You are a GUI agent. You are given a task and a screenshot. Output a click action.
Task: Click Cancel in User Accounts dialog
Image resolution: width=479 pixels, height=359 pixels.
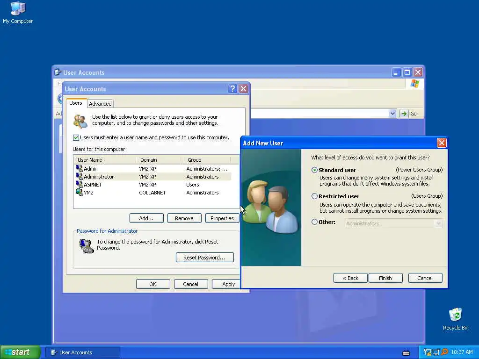[191, 284]
